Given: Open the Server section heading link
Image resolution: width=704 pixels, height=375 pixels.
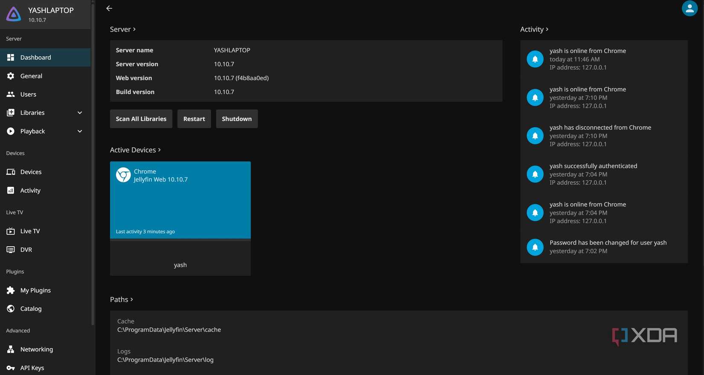Looking at the screenshot, I should [x=123, y=29].
